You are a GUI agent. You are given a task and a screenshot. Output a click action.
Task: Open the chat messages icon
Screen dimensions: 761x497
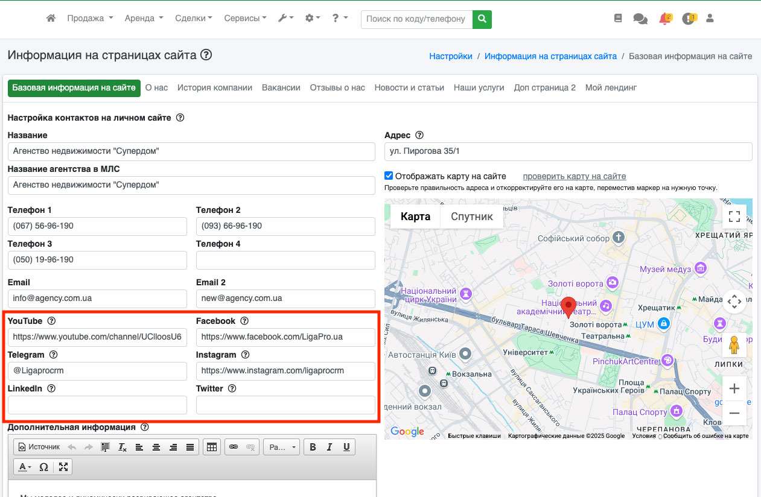coord(640,19)
